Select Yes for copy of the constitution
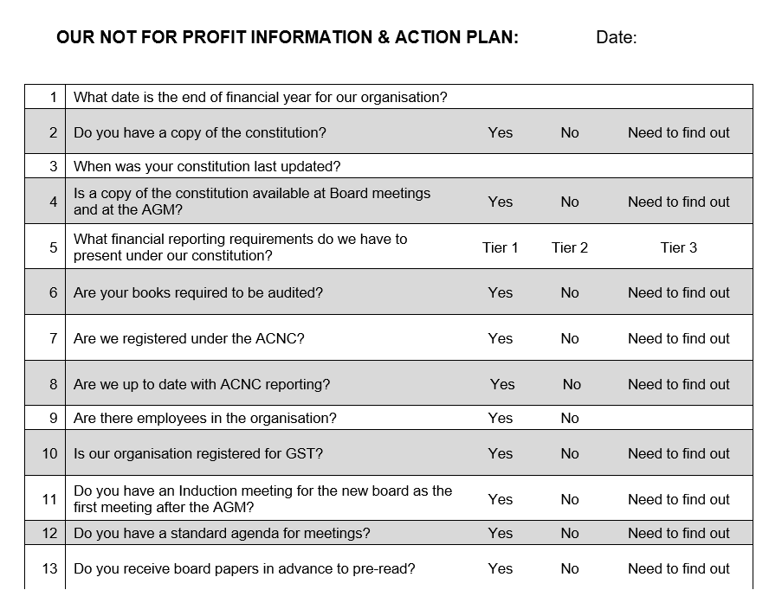The image size is (769, 590). pos(500,132)
